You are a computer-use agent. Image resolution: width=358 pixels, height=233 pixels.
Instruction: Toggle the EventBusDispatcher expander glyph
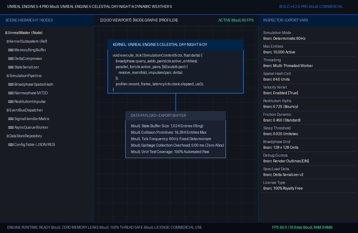[8, 110]
